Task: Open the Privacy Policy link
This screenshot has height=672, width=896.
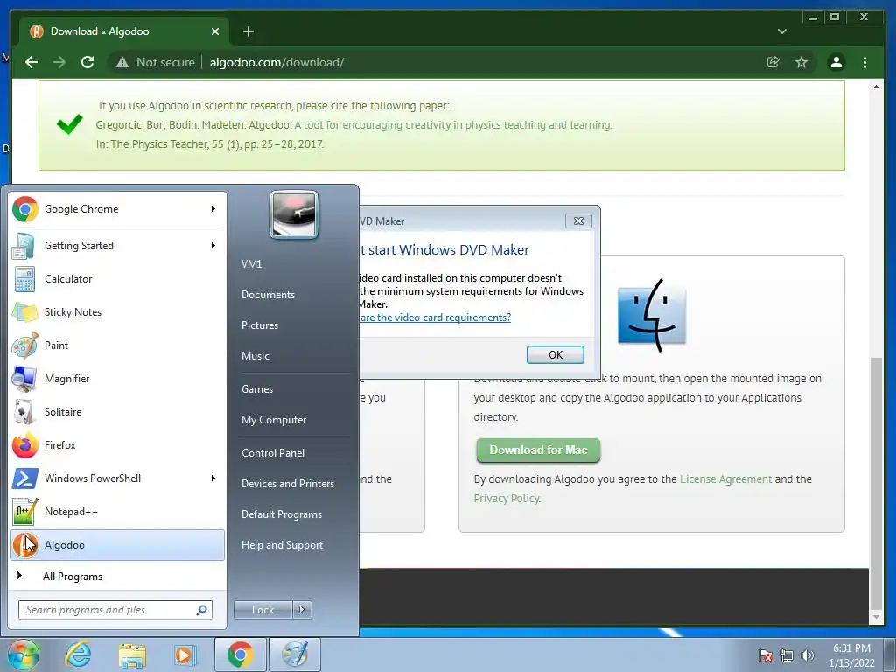Action: point(507,498)
